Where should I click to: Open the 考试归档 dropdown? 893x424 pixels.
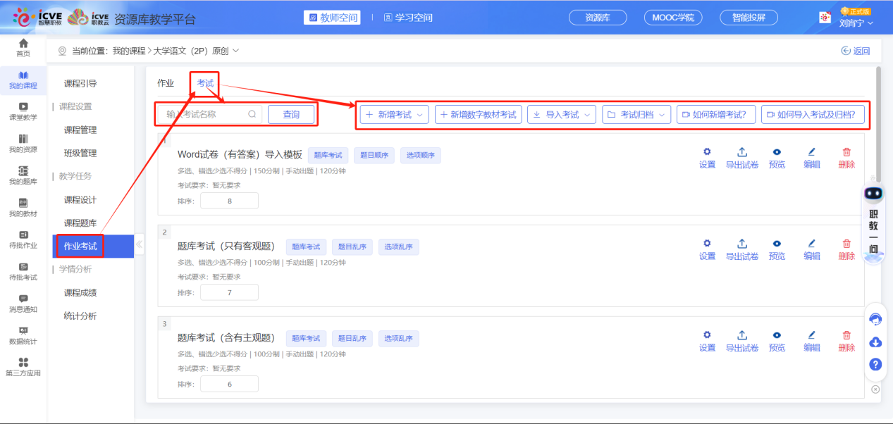coord(636,115)
